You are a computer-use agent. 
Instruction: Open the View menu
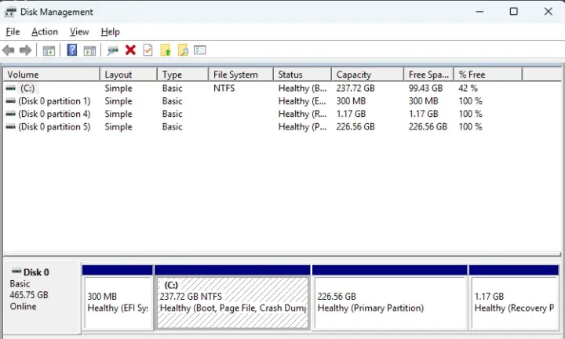(79, 31)
